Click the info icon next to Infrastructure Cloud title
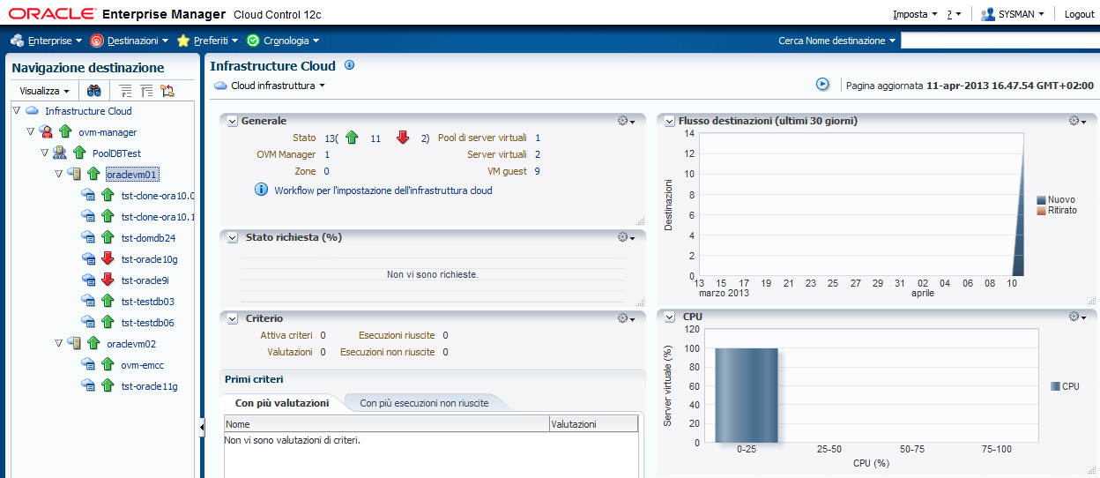Viewport: 1100px width, 478px height. (349, 65)
